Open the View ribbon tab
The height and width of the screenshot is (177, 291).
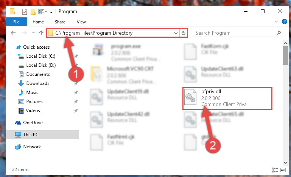tap(81, 22)
